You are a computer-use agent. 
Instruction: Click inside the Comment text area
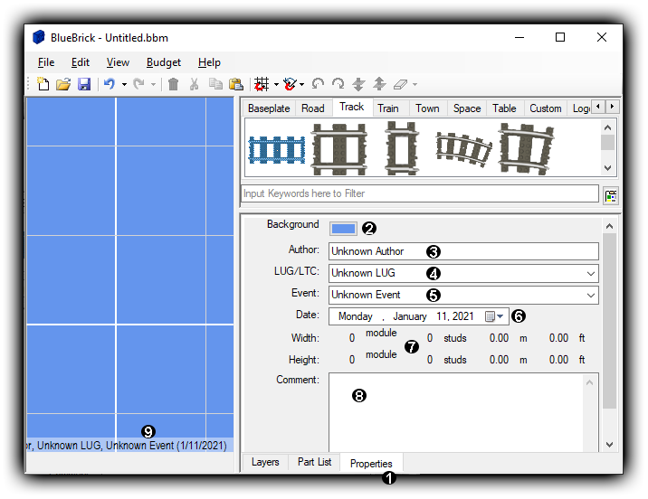tap(456, 412)
